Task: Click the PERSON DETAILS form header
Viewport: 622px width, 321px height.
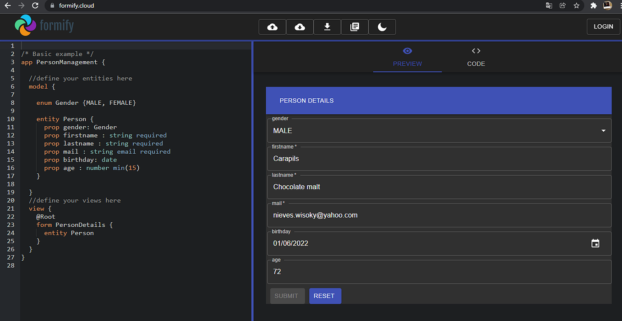Action: (x=439, y=101)
